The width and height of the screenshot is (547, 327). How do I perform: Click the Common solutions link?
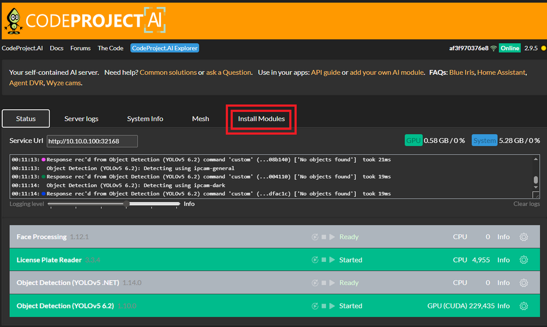168,73
